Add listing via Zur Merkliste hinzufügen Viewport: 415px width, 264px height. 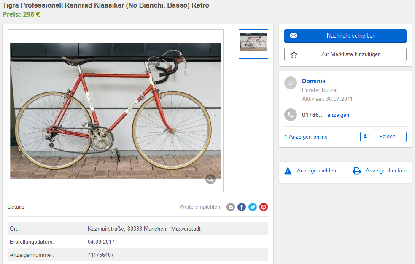coord(345,54)
